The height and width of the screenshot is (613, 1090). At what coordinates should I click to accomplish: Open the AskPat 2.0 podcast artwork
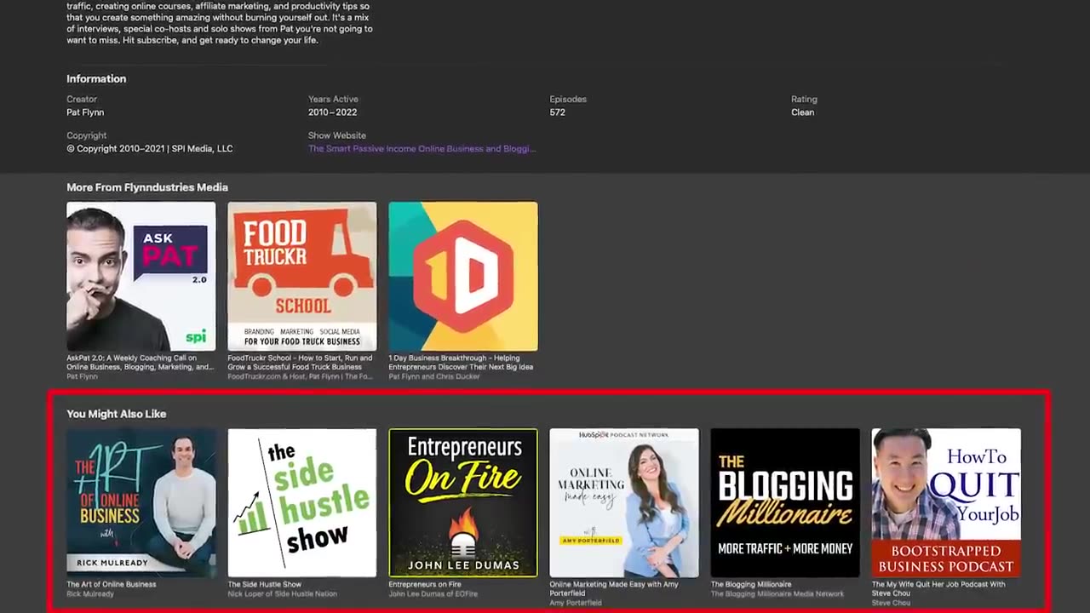tap(141, 277)
